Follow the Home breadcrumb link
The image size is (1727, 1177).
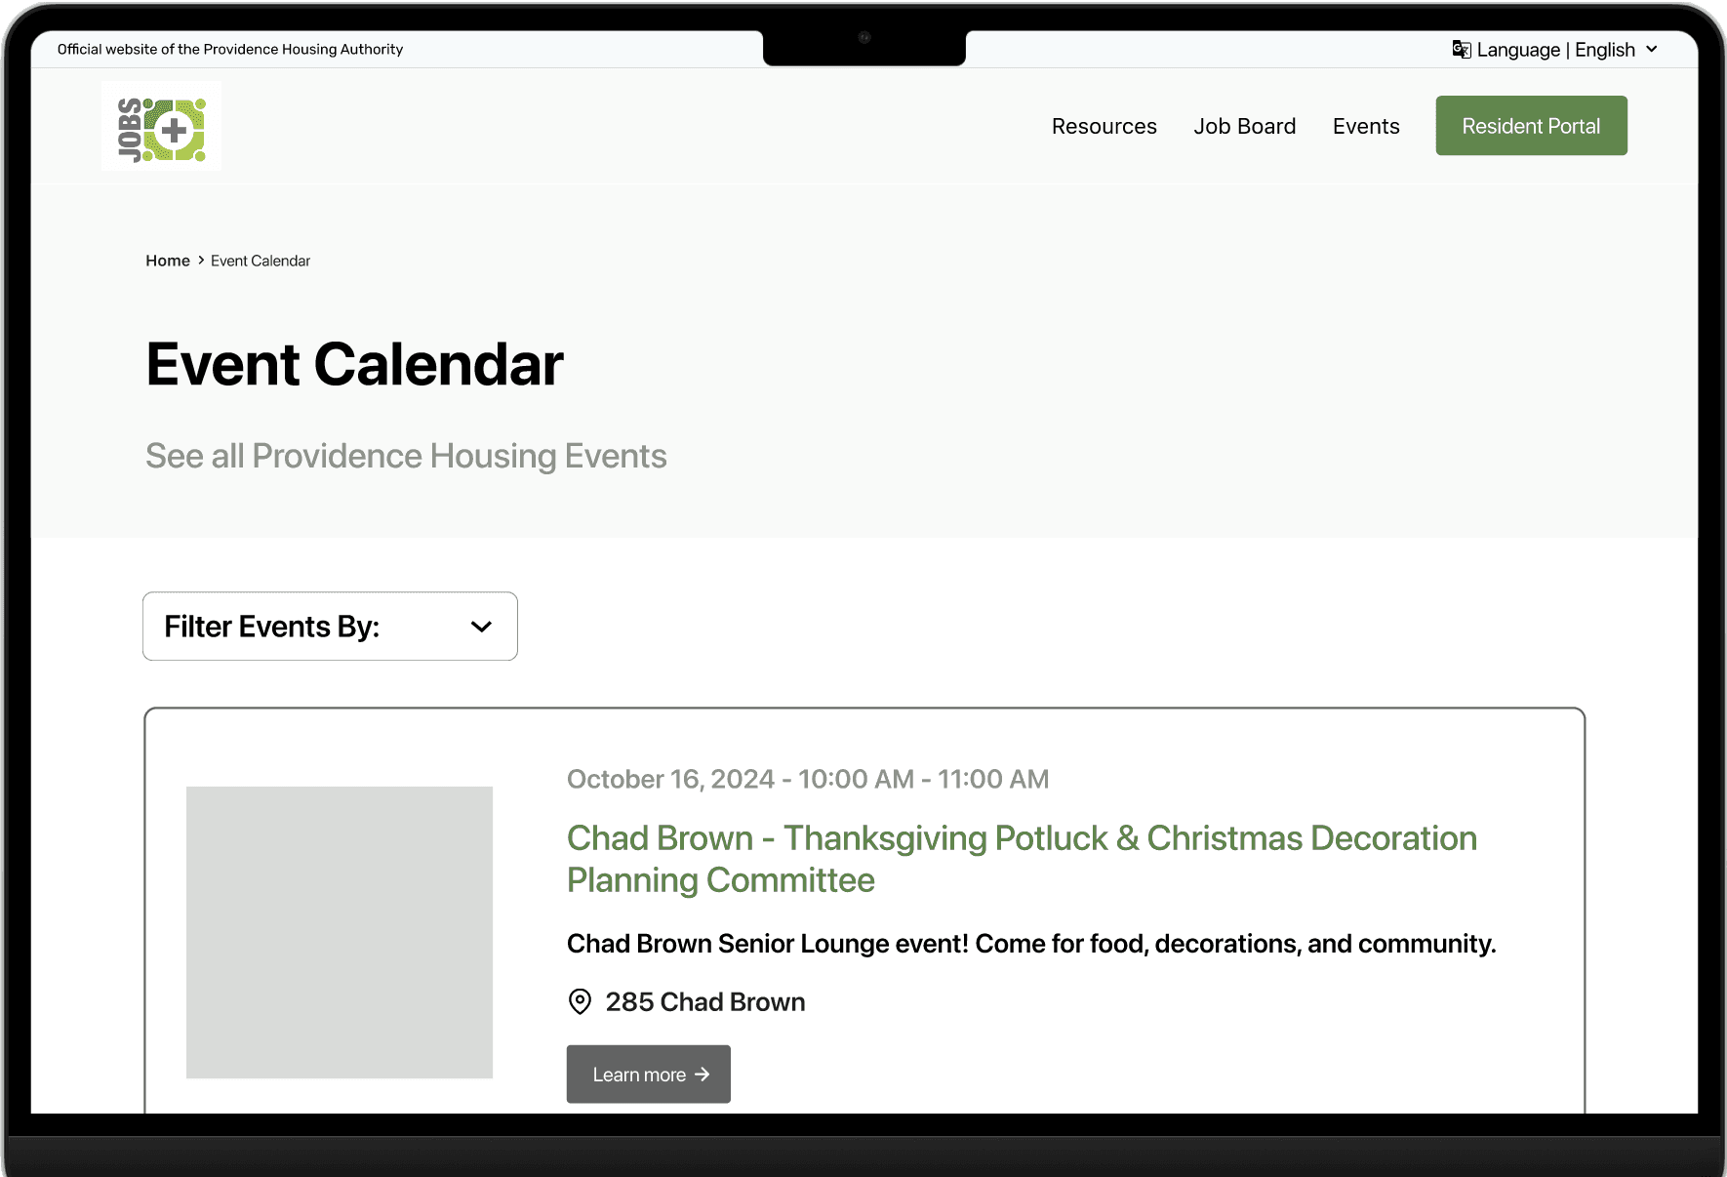coord(168,261)
